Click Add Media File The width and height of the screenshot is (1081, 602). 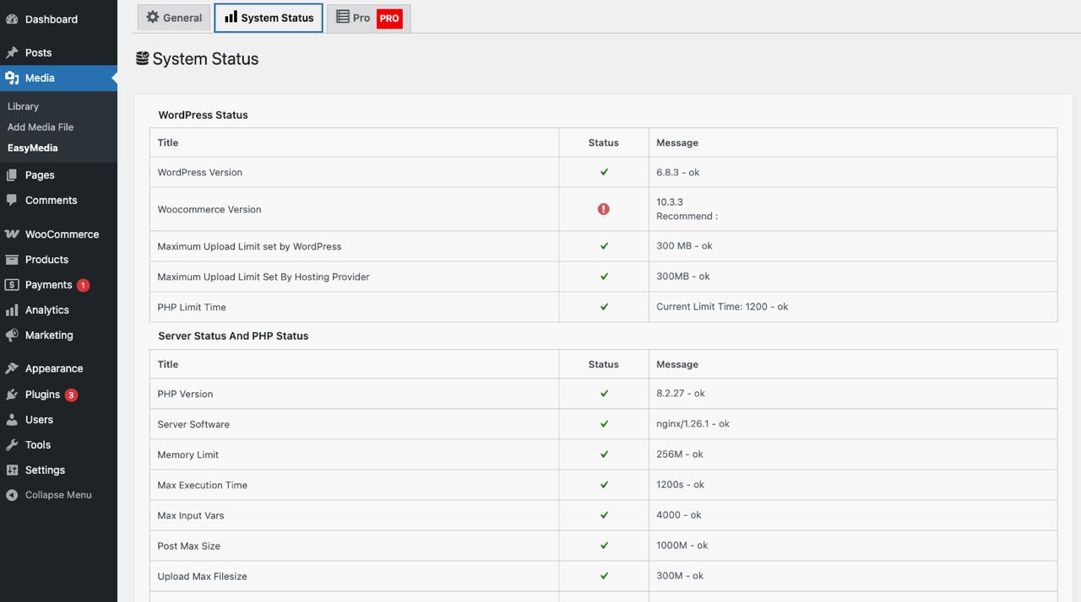pos(40,126)
